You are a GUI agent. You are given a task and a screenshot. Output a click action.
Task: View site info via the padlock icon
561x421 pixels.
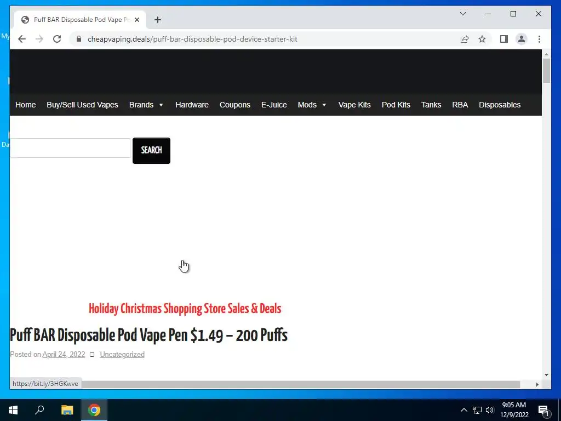(79, 39)
